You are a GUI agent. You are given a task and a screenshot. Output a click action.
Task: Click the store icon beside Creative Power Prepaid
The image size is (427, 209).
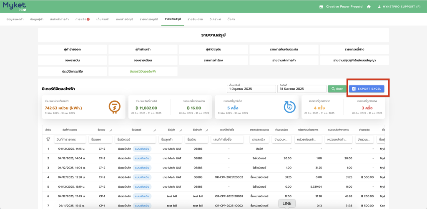click(x=321, y=7)
